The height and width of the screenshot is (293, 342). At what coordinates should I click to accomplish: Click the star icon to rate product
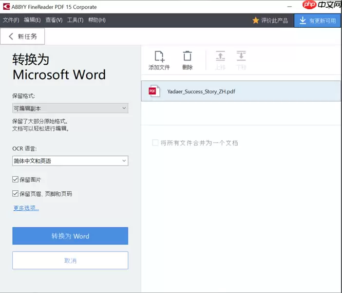coord(256,20)
